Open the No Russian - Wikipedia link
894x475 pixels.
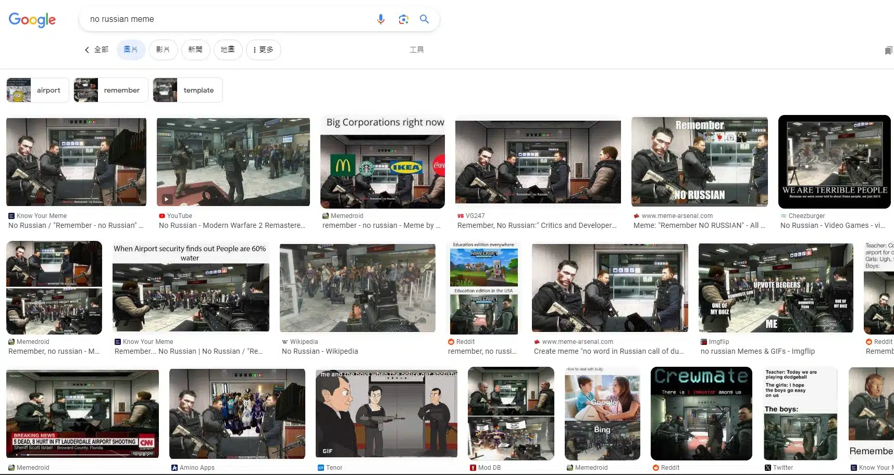point(320,351)
